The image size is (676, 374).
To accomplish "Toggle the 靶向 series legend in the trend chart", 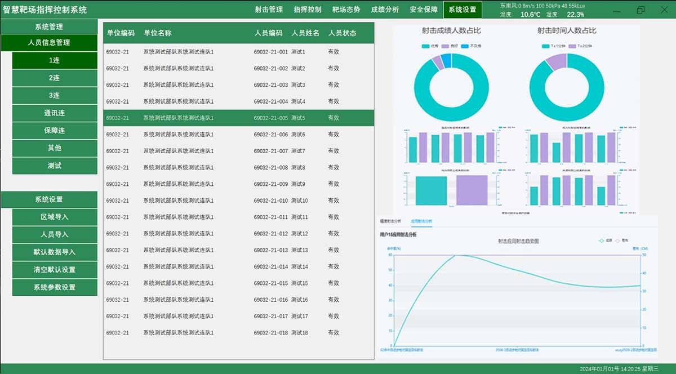I will click(x=623, y=241).
